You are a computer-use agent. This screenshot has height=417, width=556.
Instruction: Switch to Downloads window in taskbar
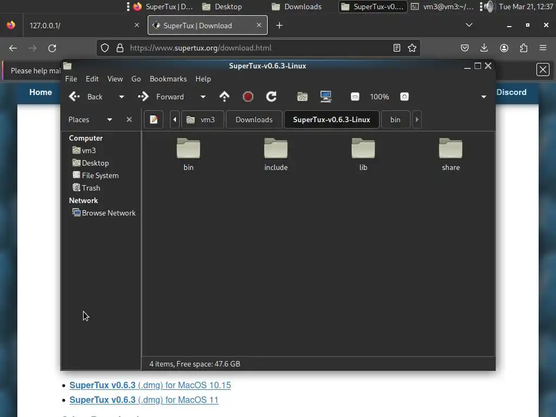296,7
